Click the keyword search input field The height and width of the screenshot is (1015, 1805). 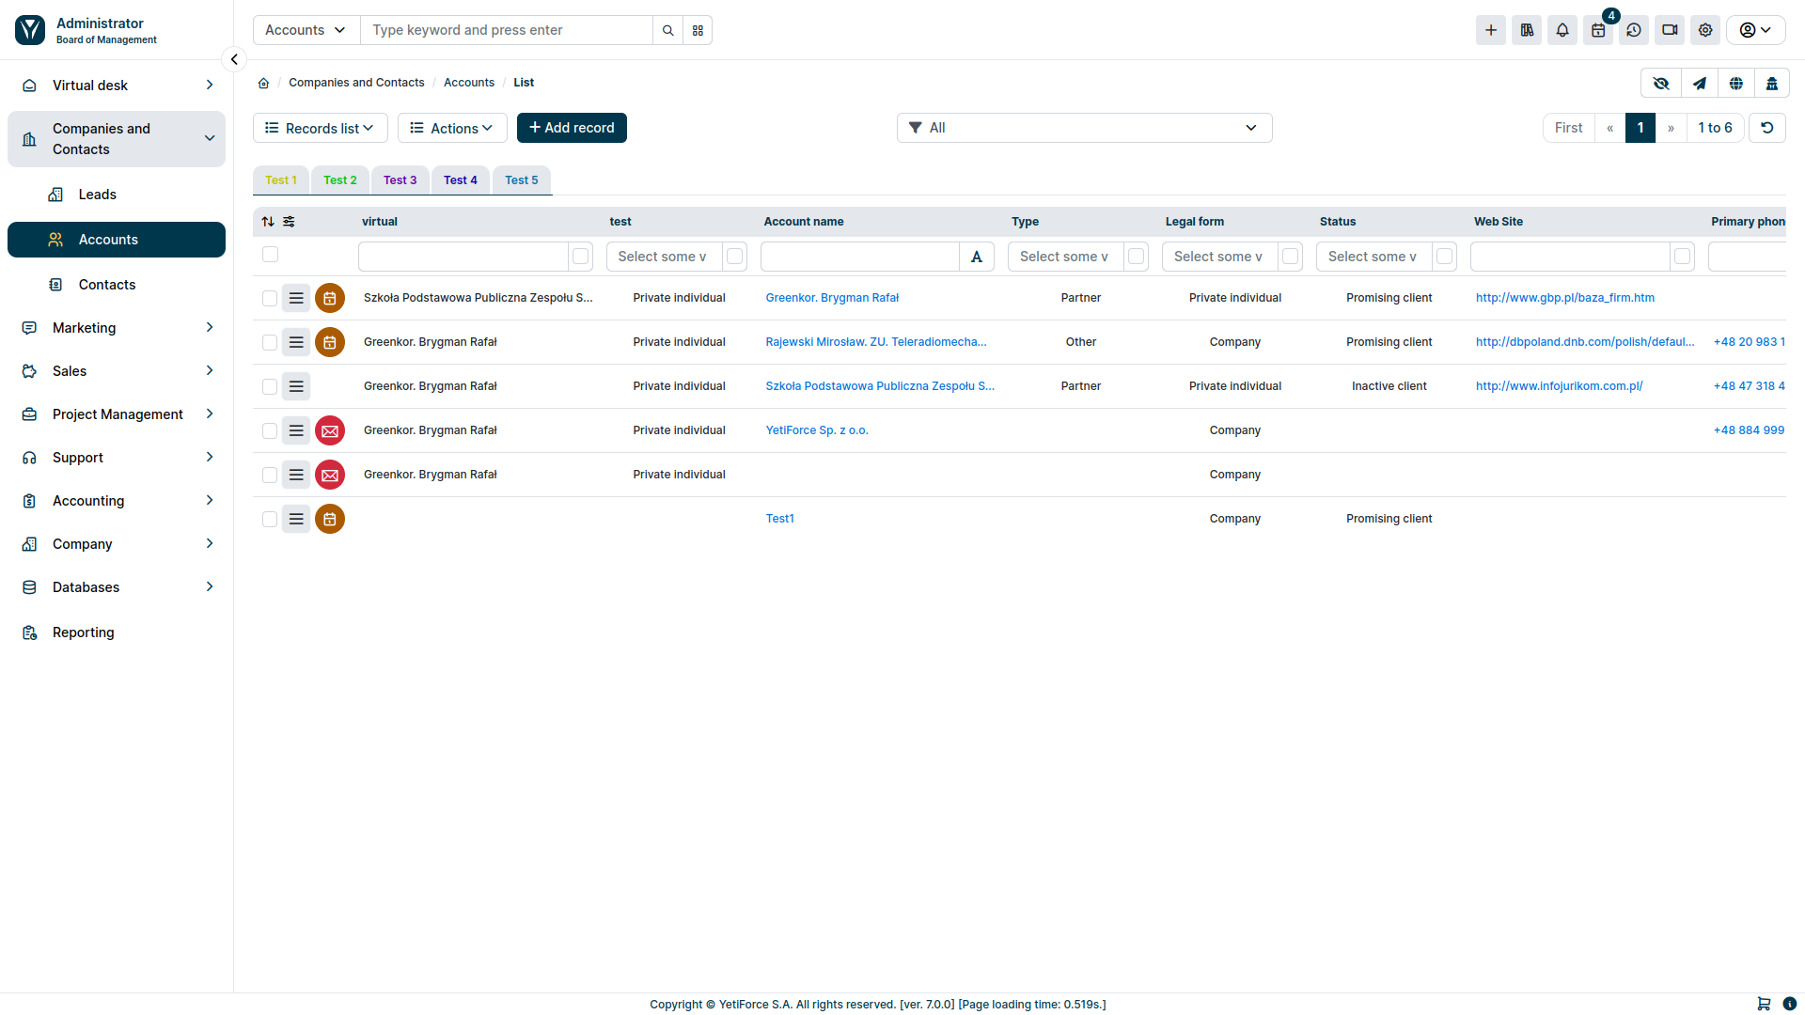(507, 30)
